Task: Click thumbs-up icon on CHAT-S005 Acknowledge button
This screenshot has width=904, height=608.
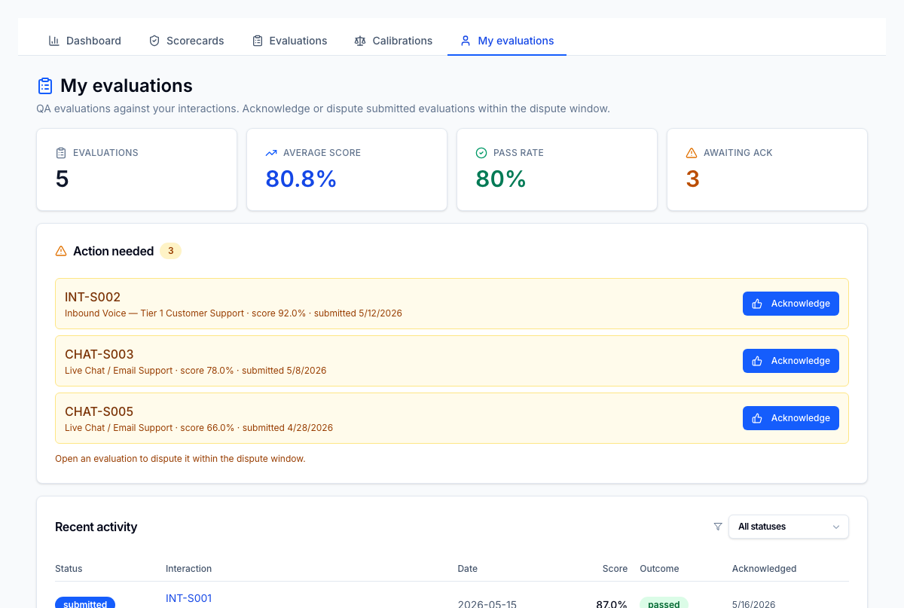Action: coord(758,418)
